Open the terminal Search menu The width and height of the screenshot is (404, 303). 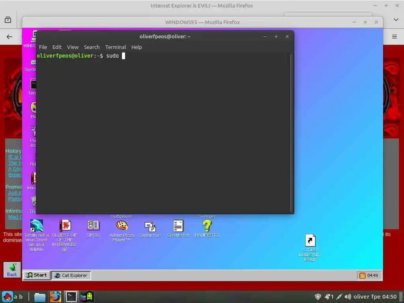(x=92, y=47)
